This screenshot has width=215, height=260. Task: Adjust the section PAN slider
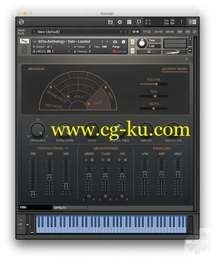point(153,96)
